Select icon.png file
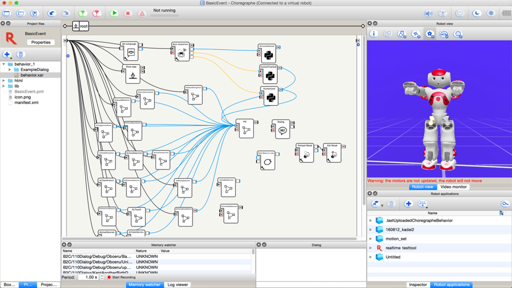 click(x=22, y=97)
